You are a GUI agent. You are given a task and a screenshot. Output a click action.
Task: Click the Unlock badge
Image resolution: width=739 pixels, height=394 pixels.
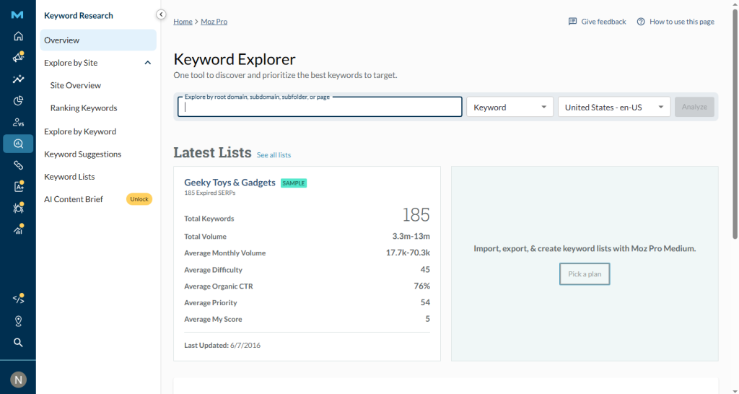(139, 199)
